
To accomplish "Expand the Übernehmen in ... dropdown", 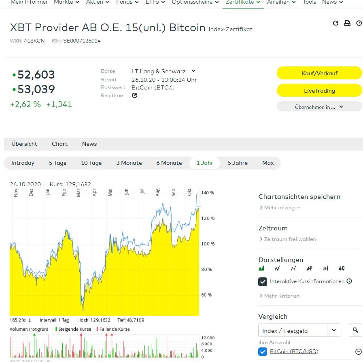I will coord(319,107).
